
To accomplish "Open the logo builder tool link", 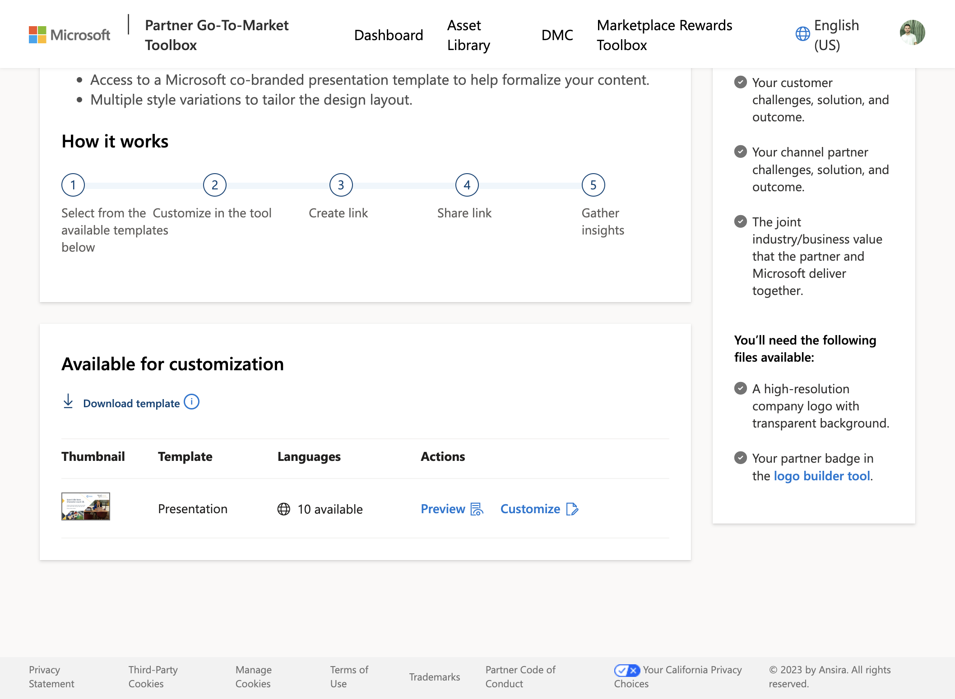I will pos(822,476).
